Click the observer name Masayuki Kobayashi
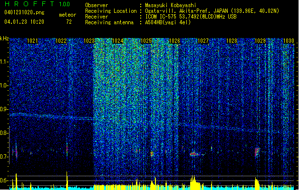 pyautogui.click(x=170, y=5)
